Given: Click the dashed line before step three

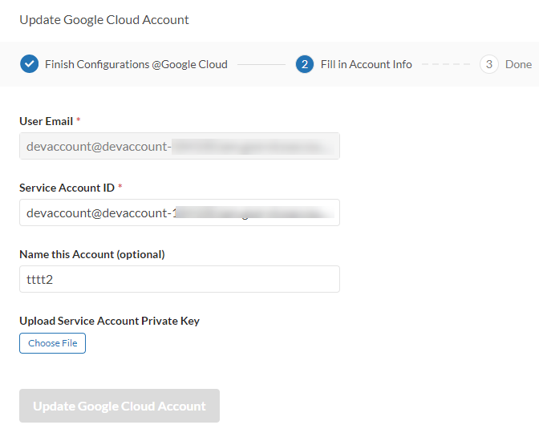Looking at the screenshot, I should (x=445, y=64).
